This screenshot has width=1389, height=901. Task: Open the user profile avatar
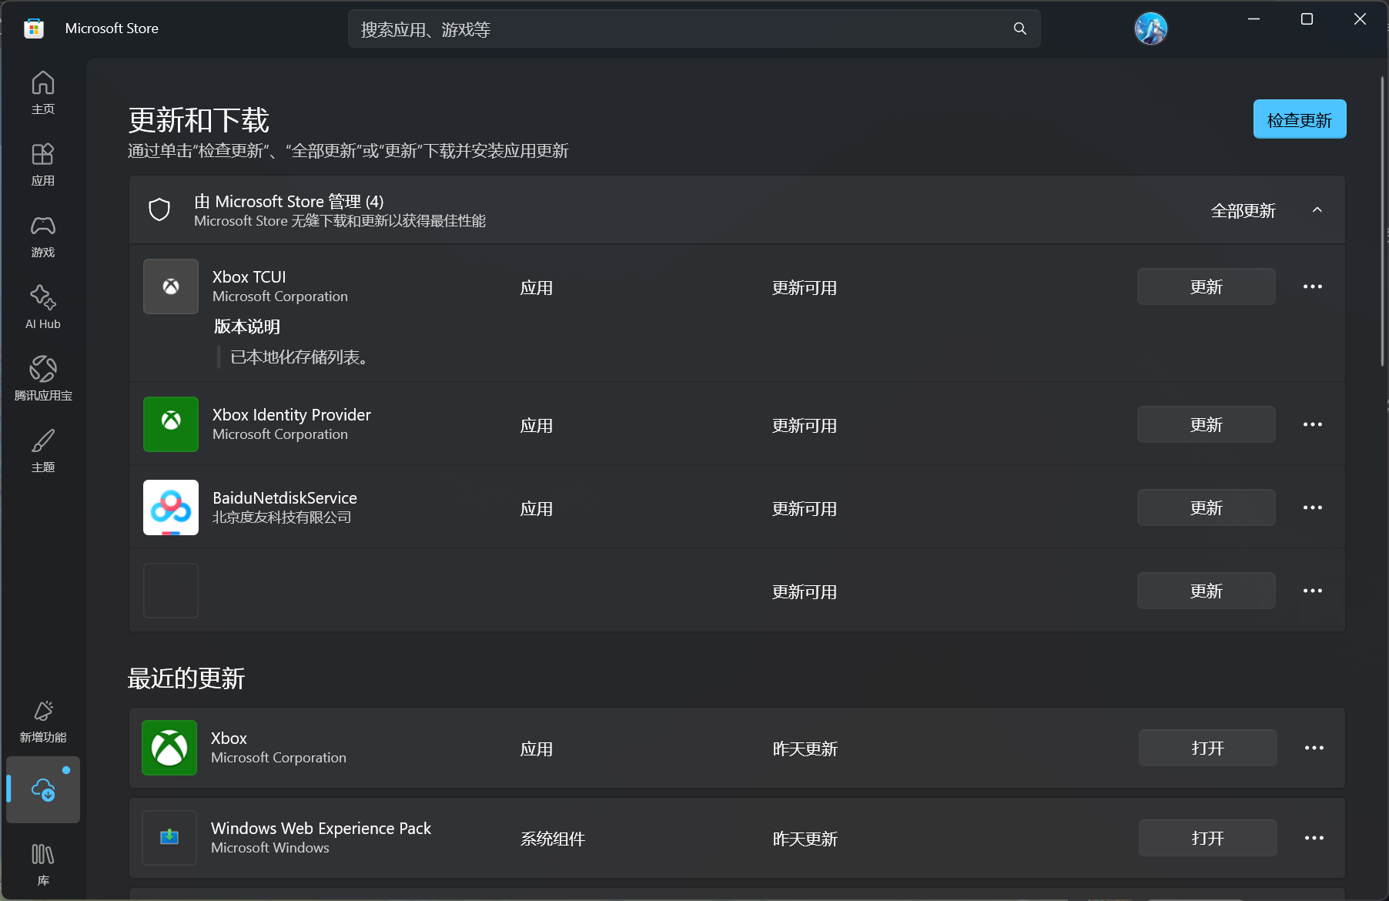tap(1151, 28)
